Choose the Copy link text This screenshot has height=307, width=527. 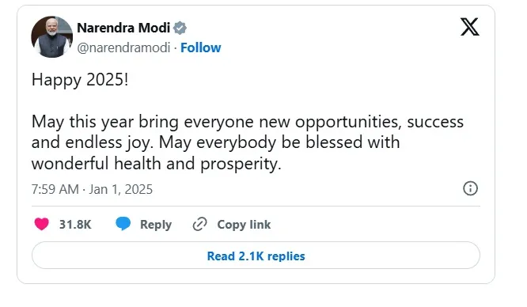[244, 225]
